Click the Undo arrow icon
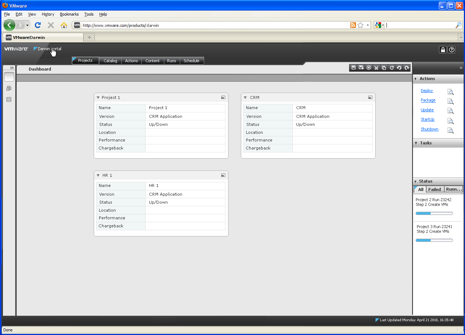The width and height of the screenshot is (465, 335). click(399, 68)
